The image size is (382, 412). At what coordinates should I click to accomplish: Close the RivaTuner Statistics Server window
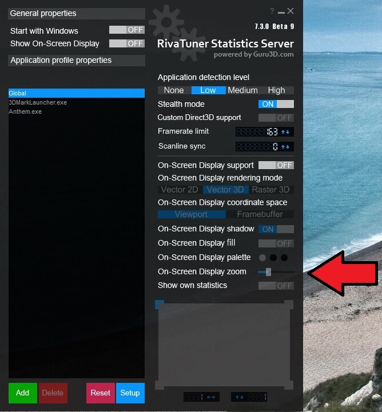pos(291,11)
